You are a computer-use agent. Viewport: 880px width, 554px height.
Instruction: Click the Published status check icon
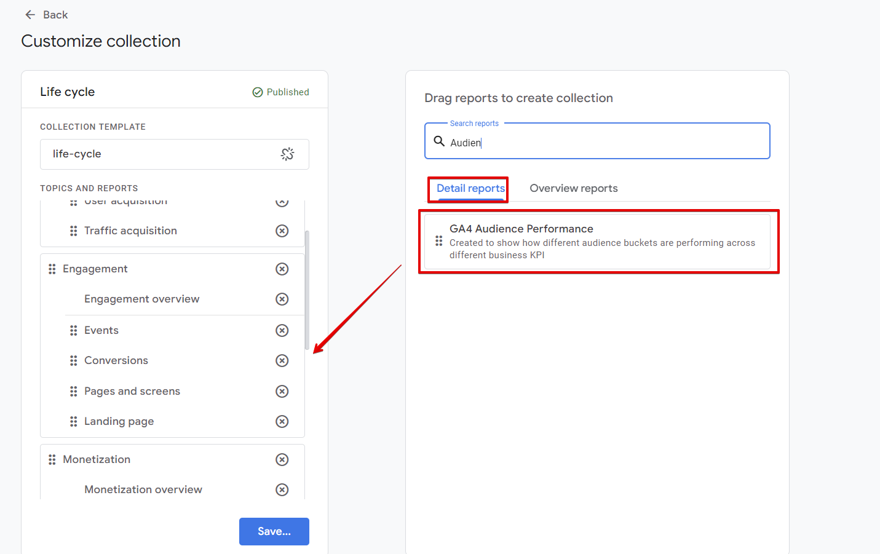pyautogui.click(x=256, y=92)
